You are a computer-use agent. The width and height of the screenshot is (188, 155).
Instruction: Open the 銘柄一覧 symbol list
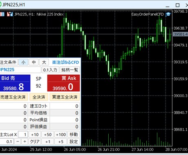click(70, 70)
